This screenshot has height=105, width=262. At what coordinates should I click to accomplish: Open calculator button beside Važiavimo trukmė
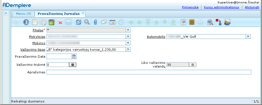73,65
